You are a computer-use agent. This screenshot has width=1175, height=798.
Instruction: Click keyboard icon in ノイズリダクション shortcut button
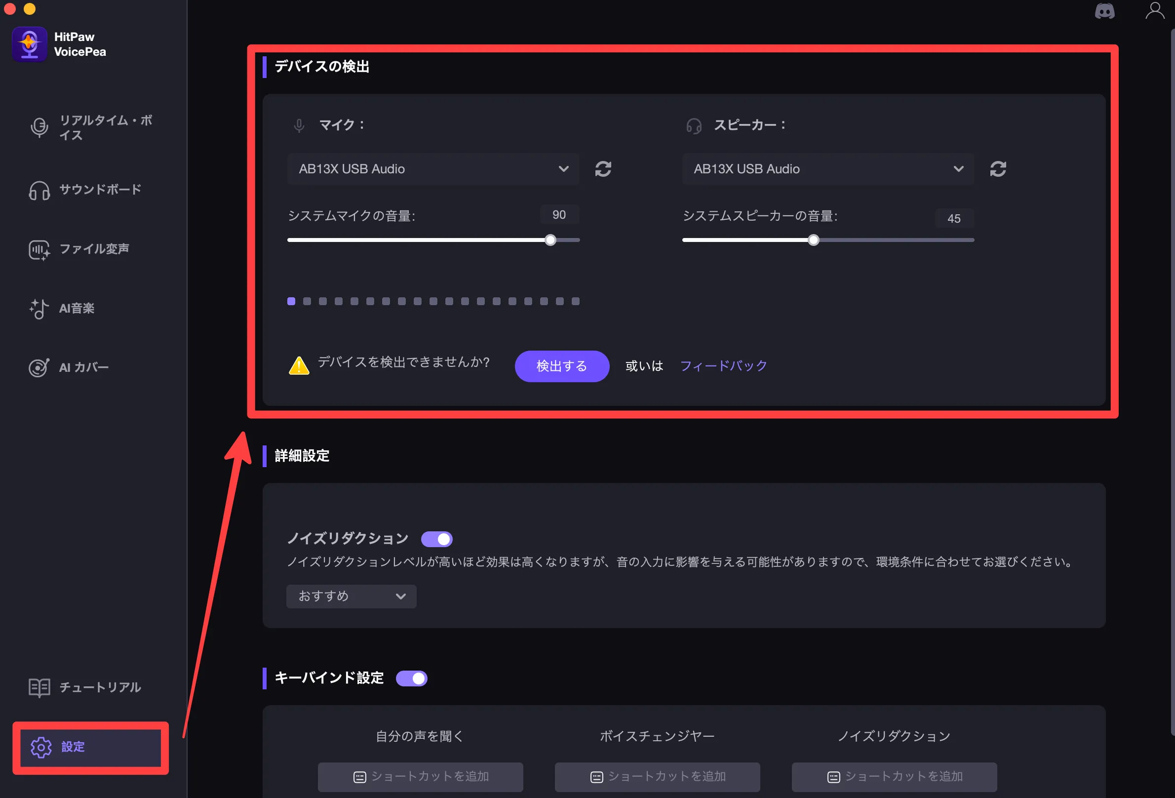tap(833, 777)
